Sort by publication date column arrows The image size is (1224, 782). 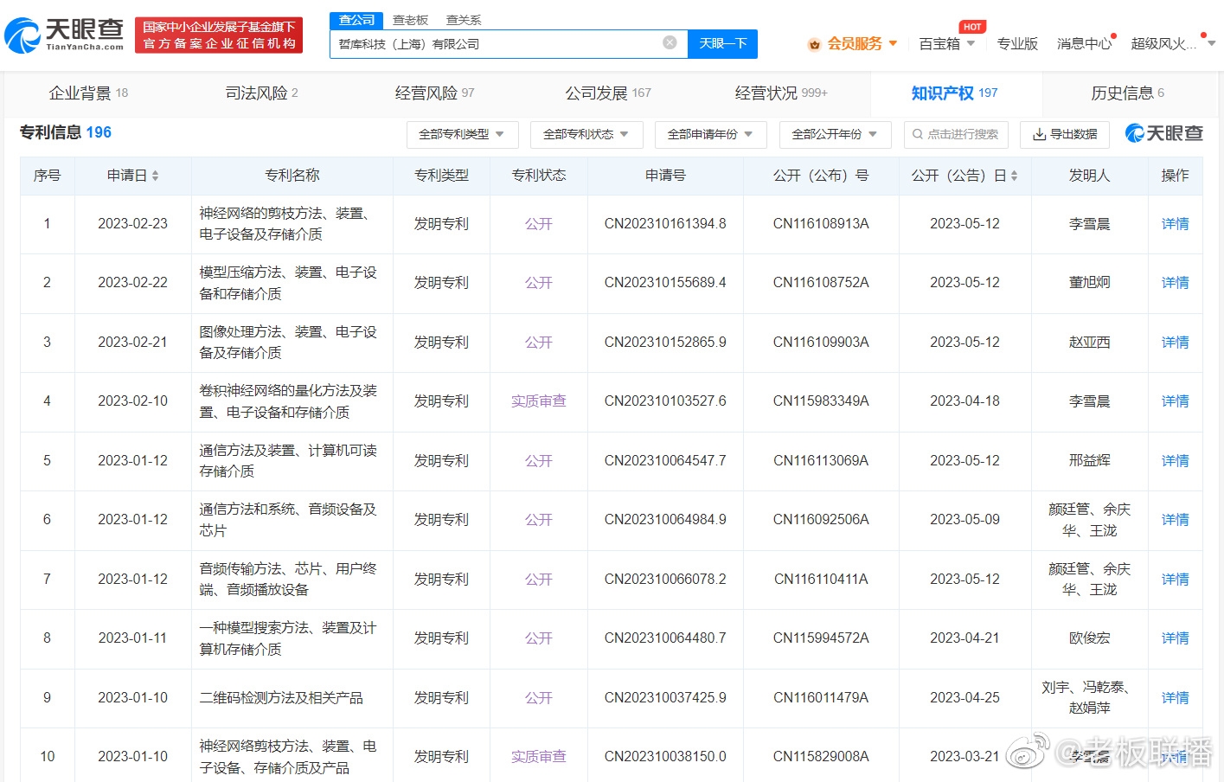1014,176
